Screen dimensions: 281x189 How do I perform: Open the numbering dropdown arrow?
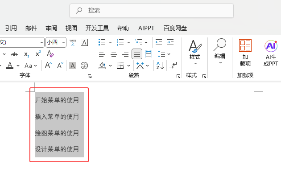tap(128, 42)
